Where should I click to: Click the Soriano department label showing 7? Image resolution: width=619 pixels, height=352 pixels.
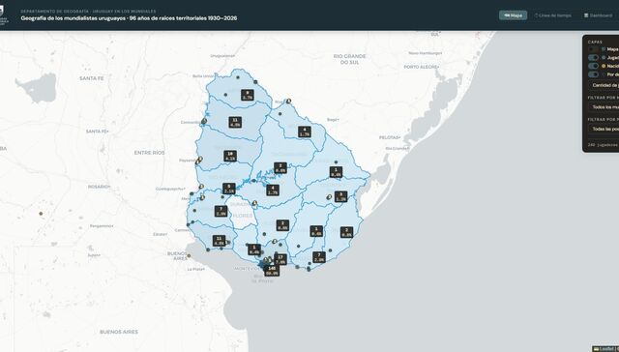tap(221, 211)
